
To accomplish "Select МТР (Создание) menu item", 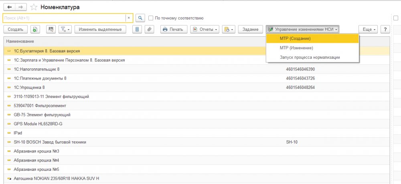I will coord(295,38).
